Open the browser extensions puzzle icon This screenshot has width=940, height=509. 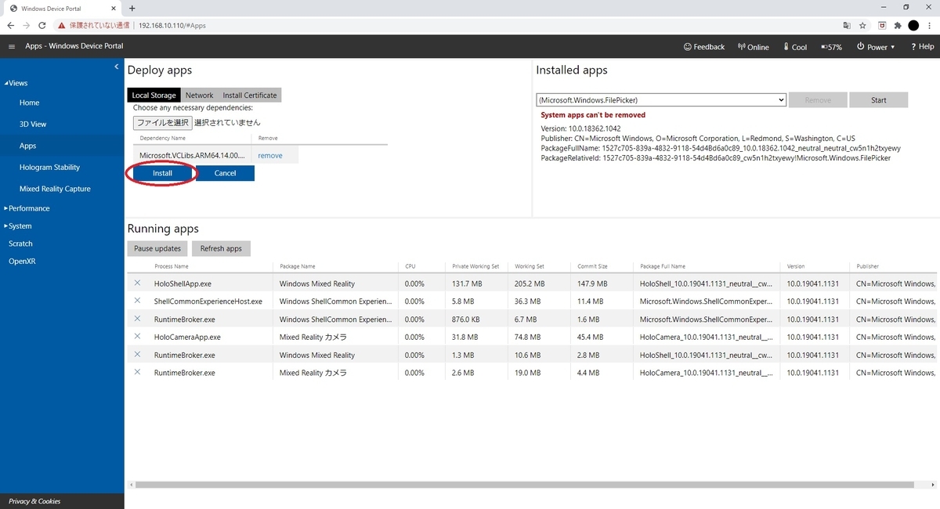point(898,25)
